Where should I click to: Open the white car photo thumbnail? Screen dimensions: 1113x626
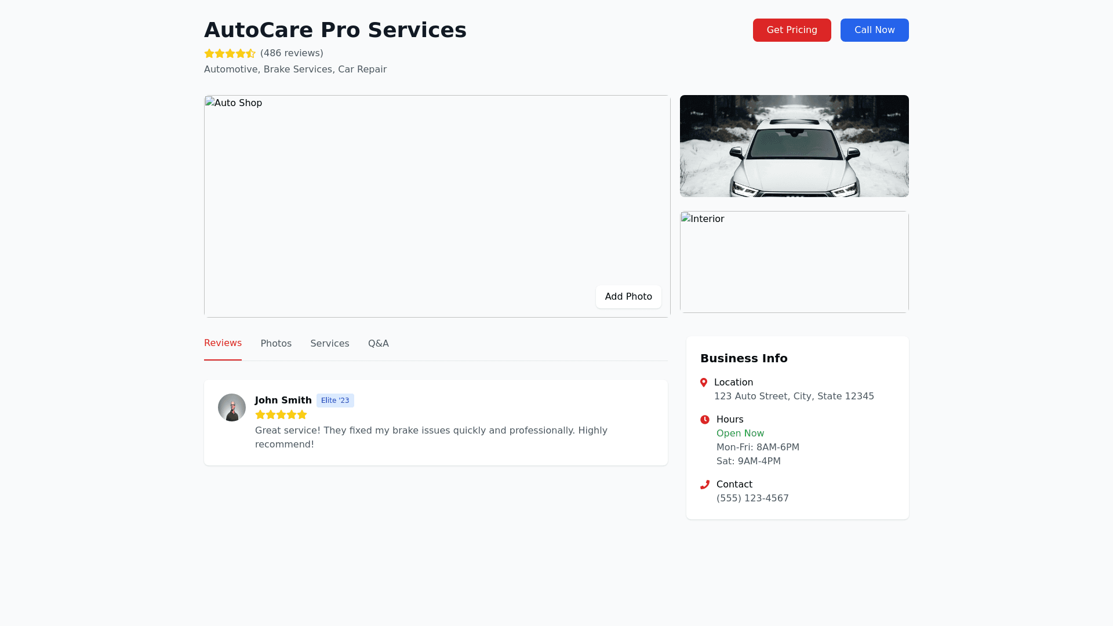pos(794,146)
